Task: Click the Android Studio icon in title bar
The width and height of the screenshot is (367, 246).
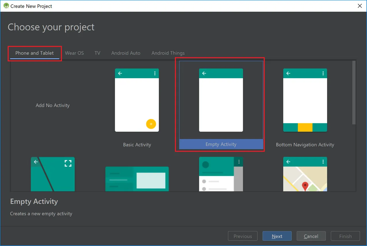Action: (x=6, y=6)
